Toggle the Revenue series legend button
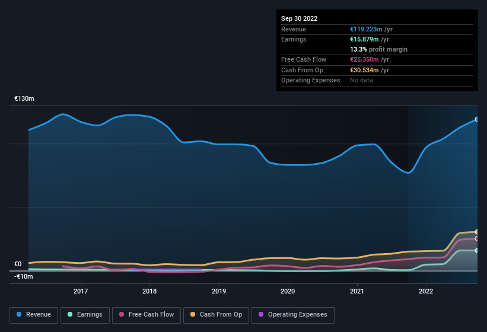This screenshot has width=487, height=332. point(34,315)
